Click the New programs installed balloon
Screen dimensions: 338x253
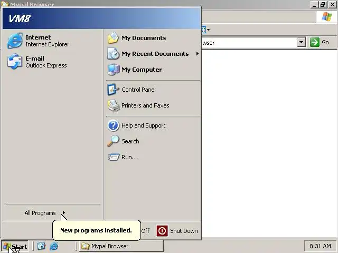point(96,230)
